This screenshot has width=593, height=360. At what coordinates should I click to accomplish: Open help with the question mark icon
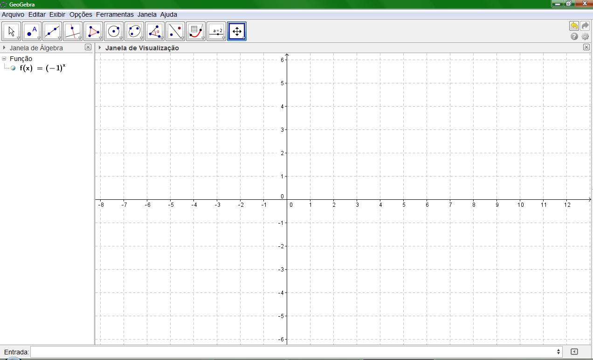pos(574,36)
